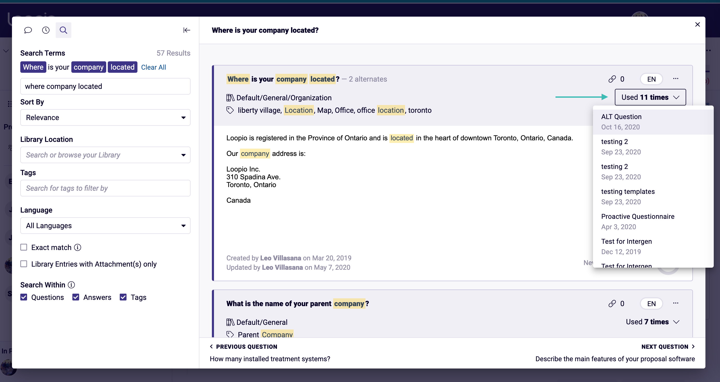Open the 2 alternates link

(368, 79)
